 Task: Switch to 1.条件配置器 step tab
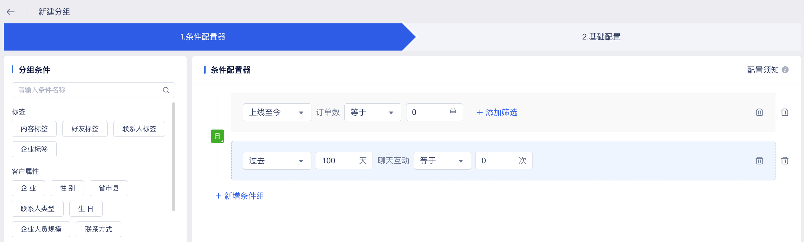[x=203, y=37]
